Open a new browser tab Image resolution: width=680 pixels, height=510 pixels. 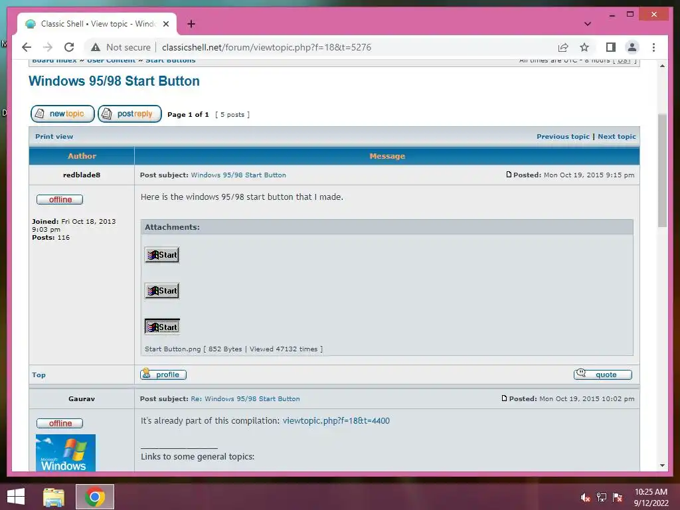pos(191,24)
